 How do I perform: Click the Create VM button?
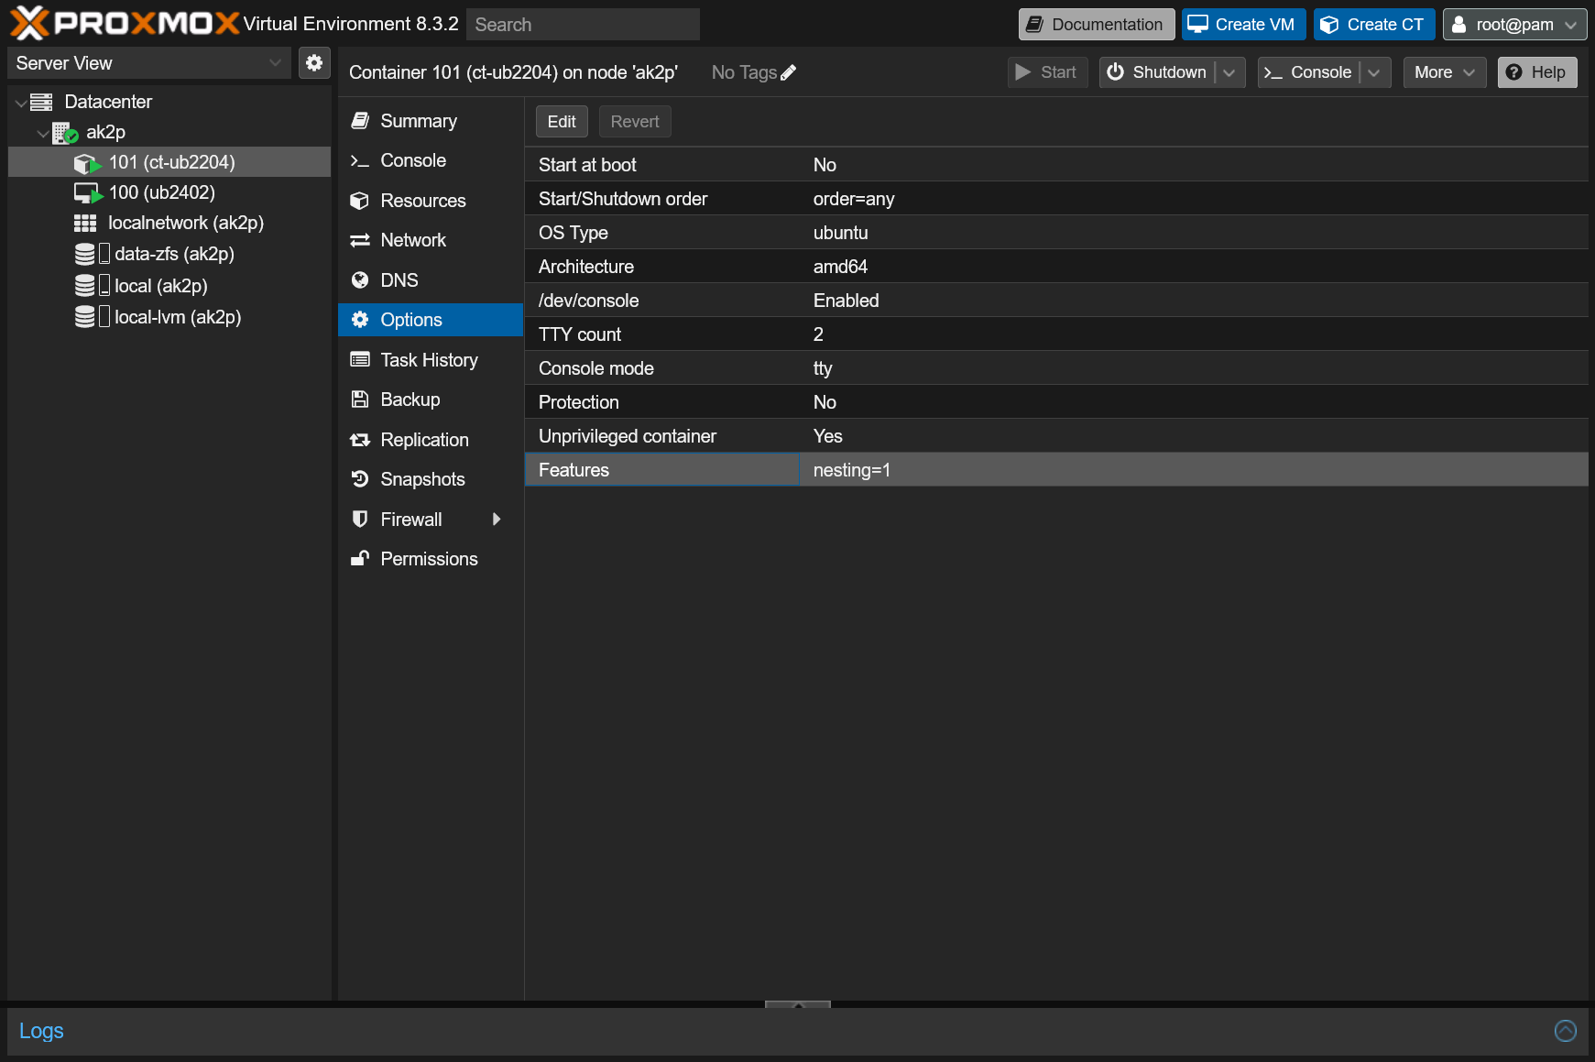click(1243, 24)
